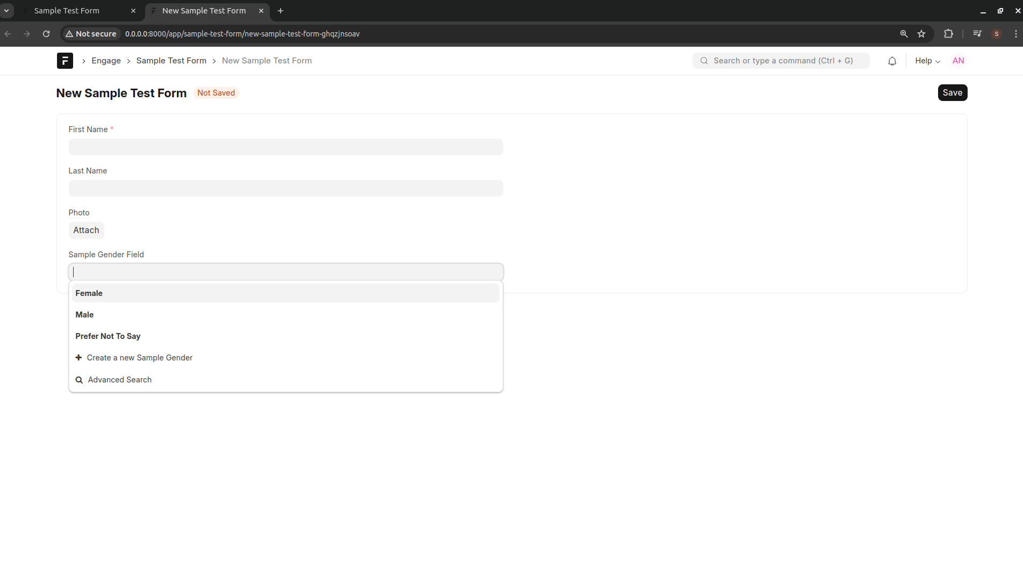Image resolution: width=1023 pixels, height=571 pixels.
Task: Click Not secure site info
Action: tap(91, 34)
